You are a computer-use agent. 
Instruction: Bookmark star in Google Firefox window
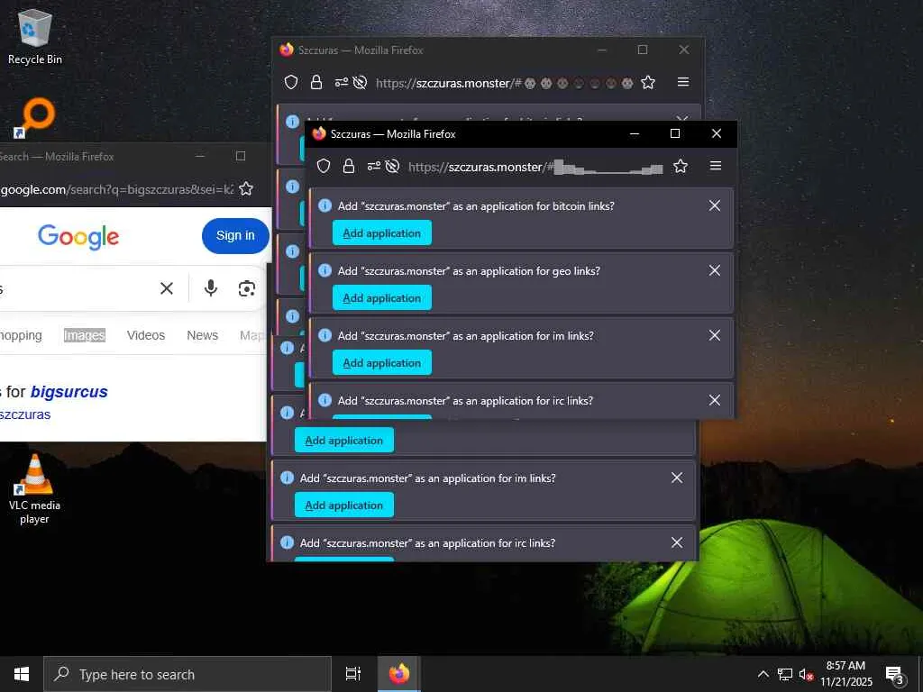[246, 188]
